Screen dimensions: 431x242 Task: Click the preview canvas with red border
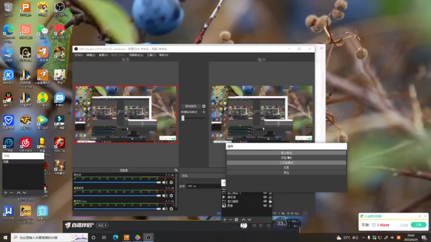[x=126, y=115]
